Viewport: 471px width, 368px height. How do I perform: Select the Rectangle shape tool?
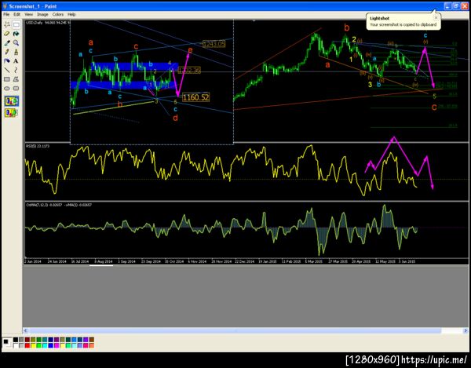7,79
